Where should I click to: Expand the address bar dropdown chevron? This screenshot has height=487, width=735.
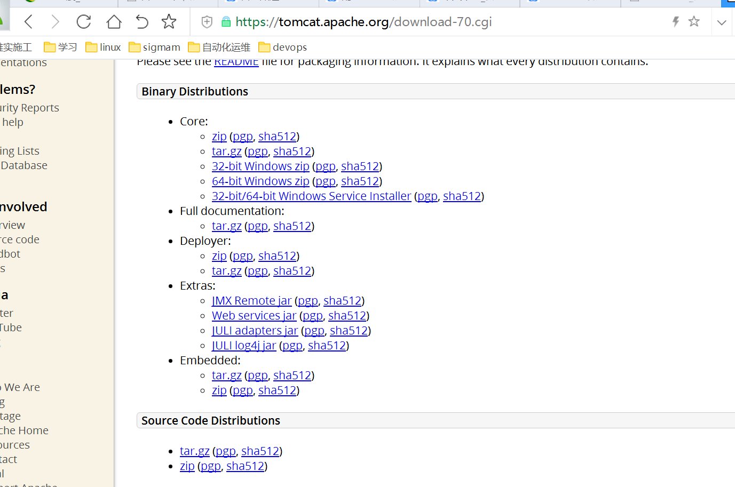[x=722, y=22]
